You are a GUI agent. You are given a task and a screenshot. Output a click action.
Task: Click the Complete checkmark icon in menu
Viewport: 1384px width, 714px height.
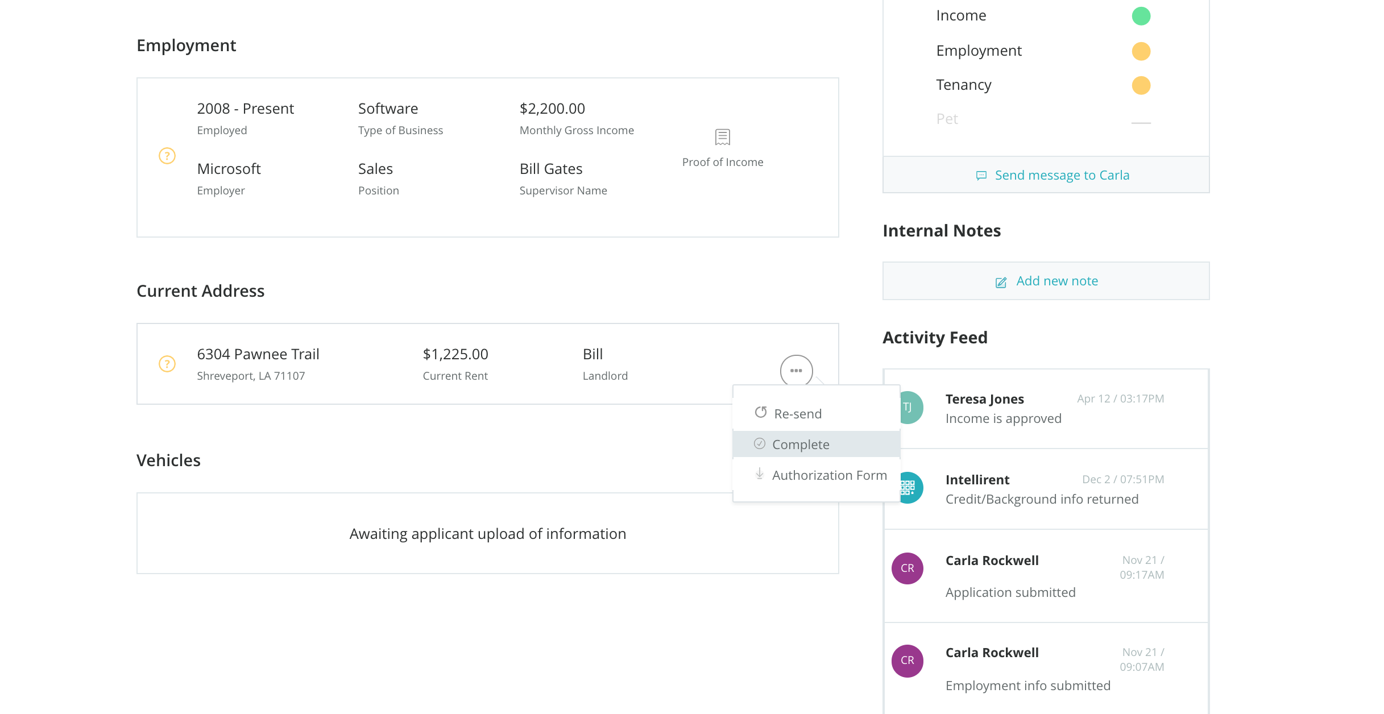759,444
